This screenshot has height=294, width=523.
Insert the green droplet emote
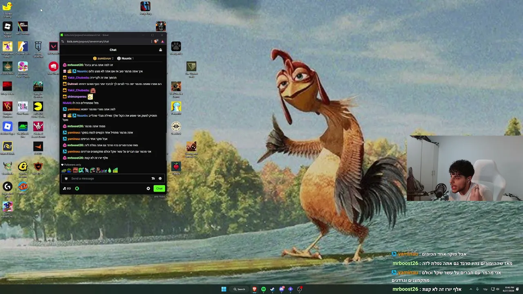click(110, 170)
